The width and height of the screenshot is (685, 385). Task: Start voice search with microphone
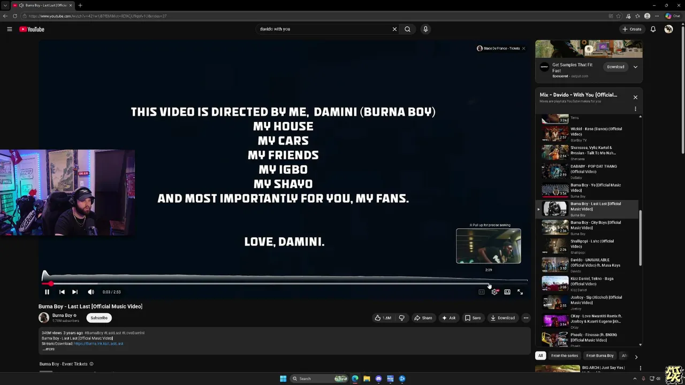tap(425, 29)
